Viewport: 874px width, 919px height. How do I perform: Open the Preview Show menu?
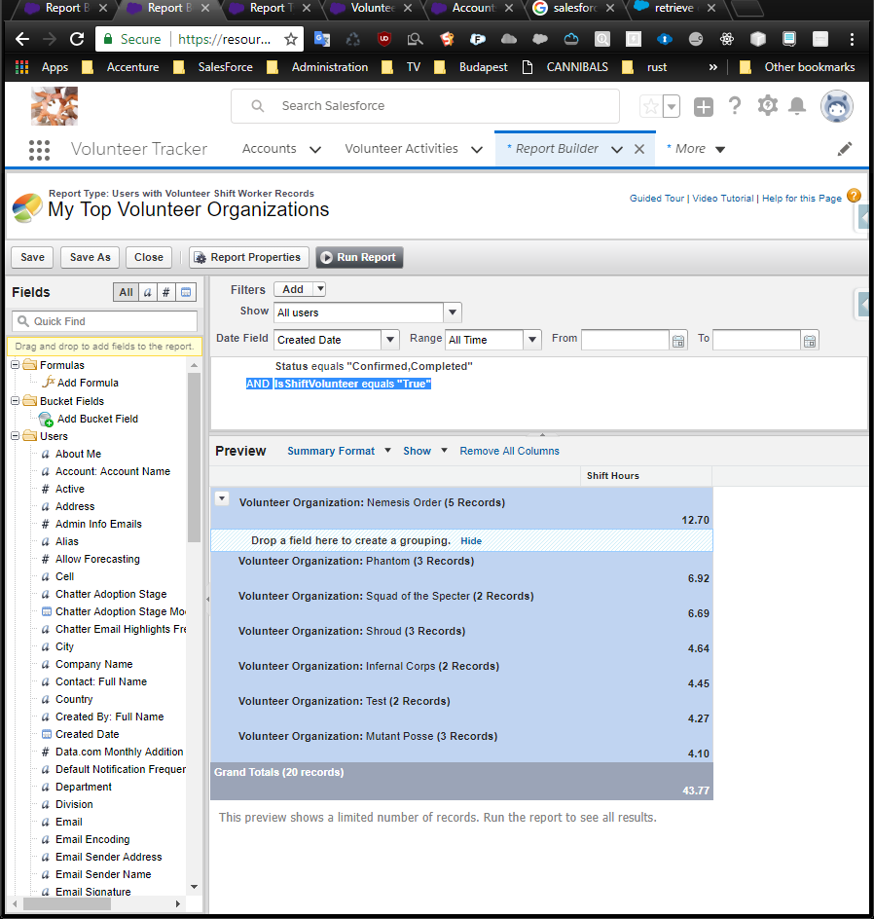click(x=424, y=452)
